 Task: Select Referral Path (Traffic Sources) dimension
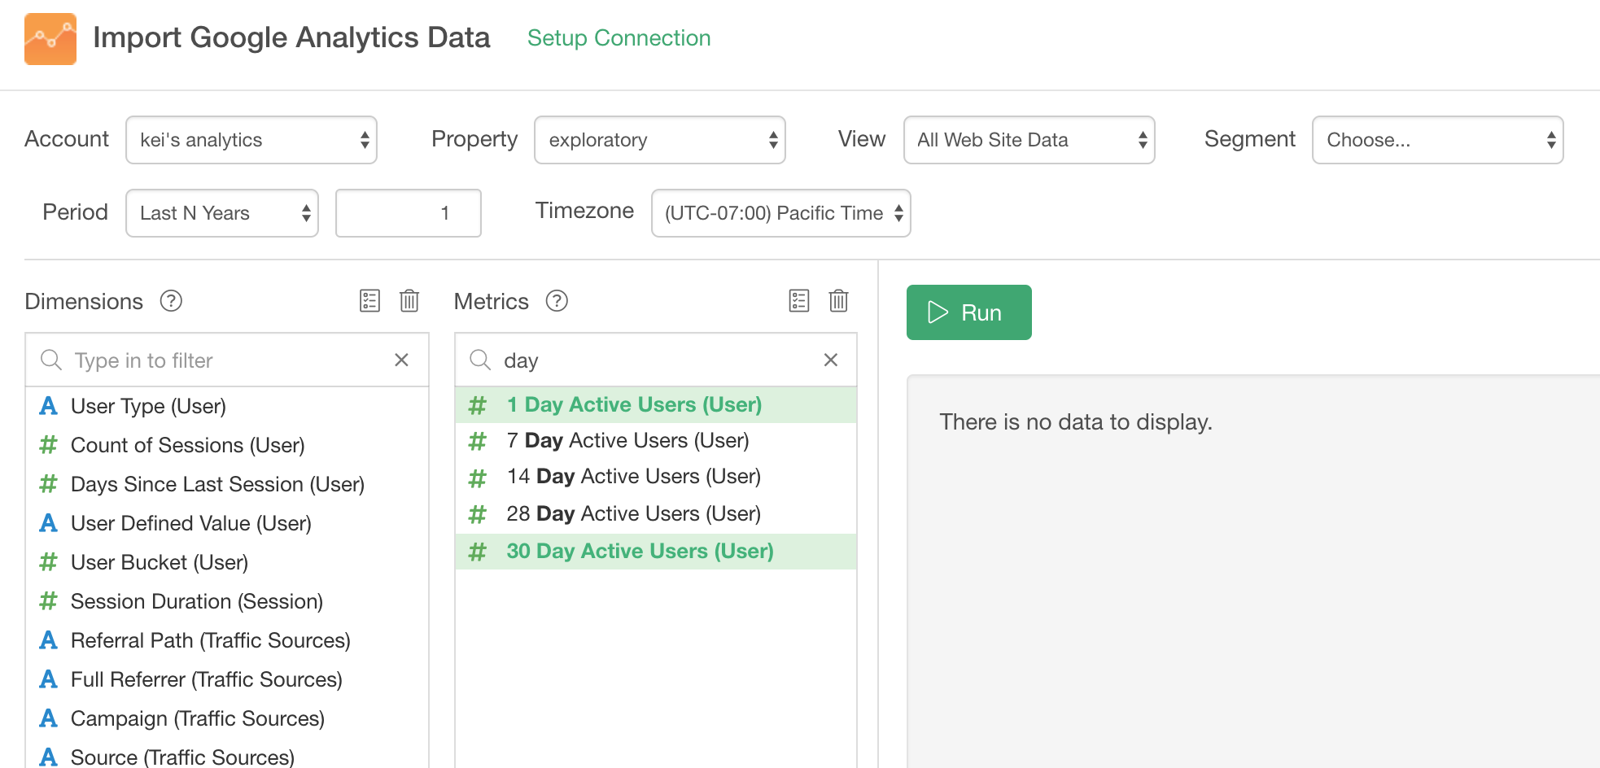point(227,640)
